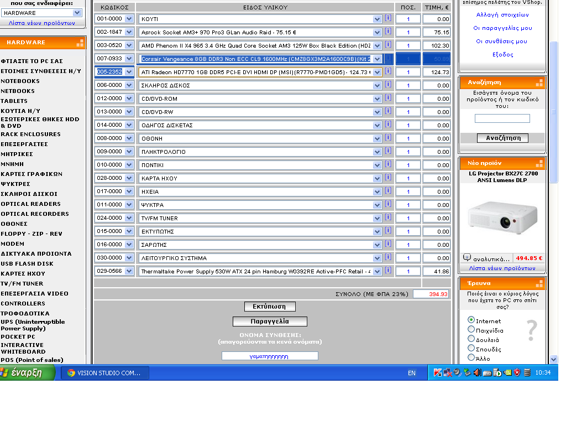Image resolution: width=566 pixels, height=425 pixels.
Task: Select the Άλλο survey option
Action: (x=471, y=357)
